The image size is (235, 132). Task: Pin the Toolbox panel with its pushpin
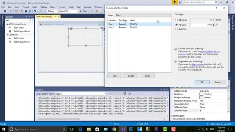pyautogui.click(x=29, y=16)
